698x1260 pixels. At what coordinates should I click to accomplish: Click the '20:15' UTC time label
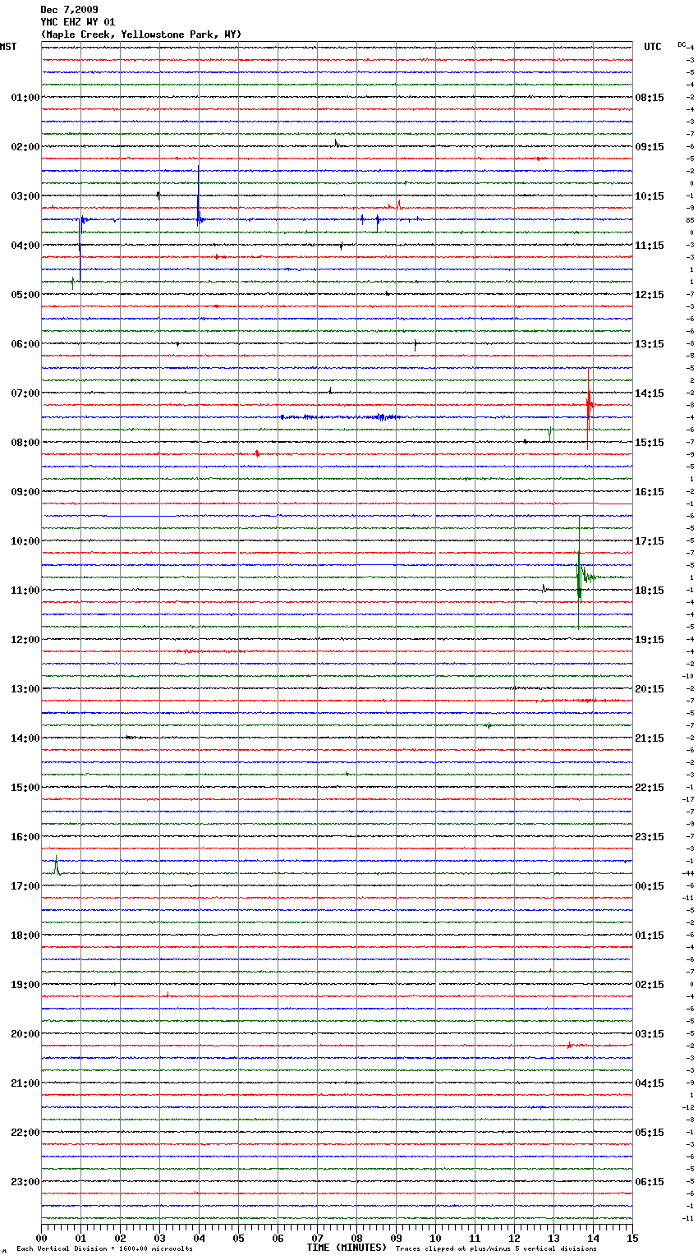pyautogui.click(x=650, y=689)
